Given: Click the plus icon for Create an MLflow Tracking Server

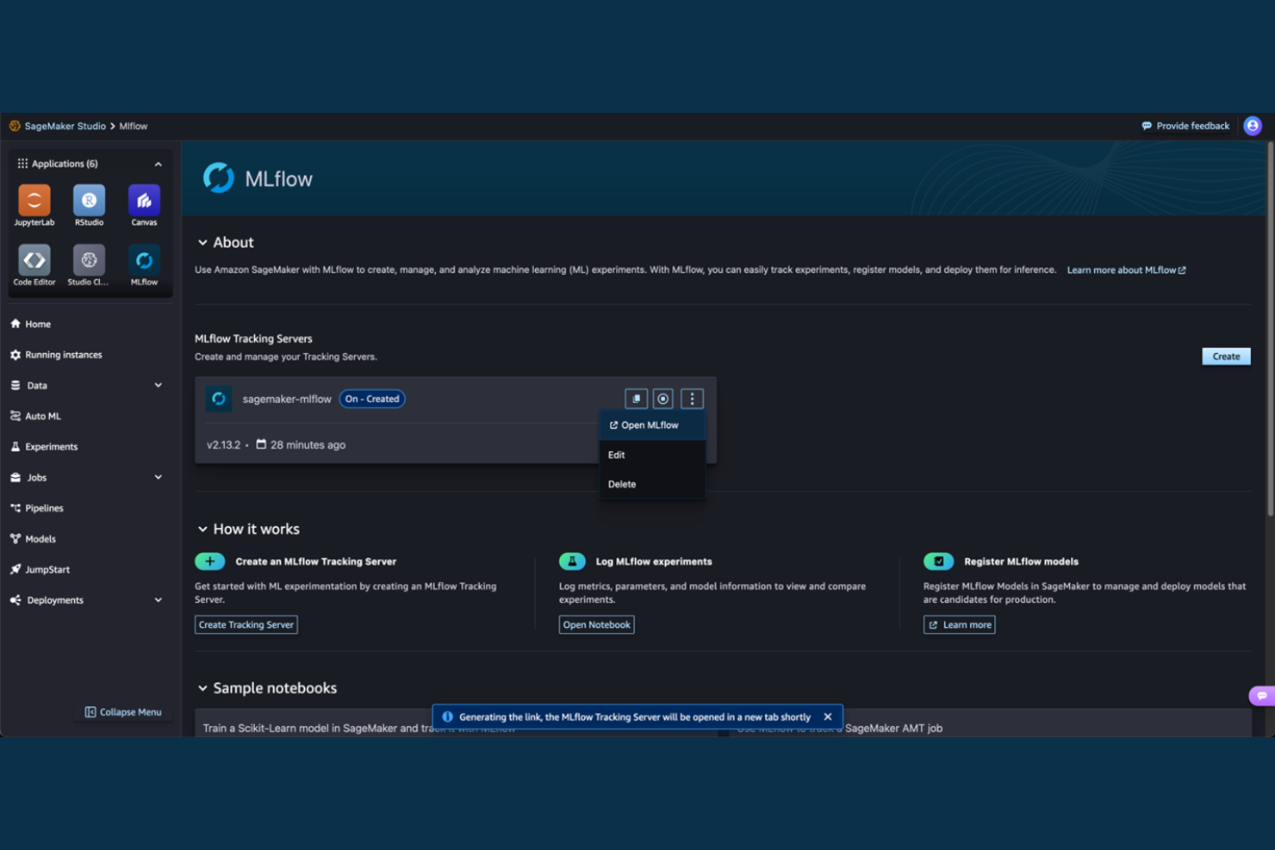Looking at the screenshot, I should tap(209, 561).
